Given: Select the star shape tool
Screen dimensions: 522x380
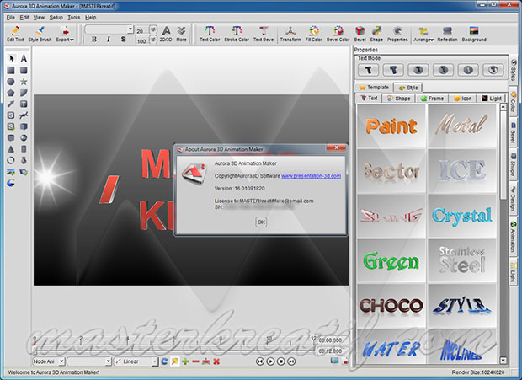Looking at the screenshot, I should tap(24, 81).
